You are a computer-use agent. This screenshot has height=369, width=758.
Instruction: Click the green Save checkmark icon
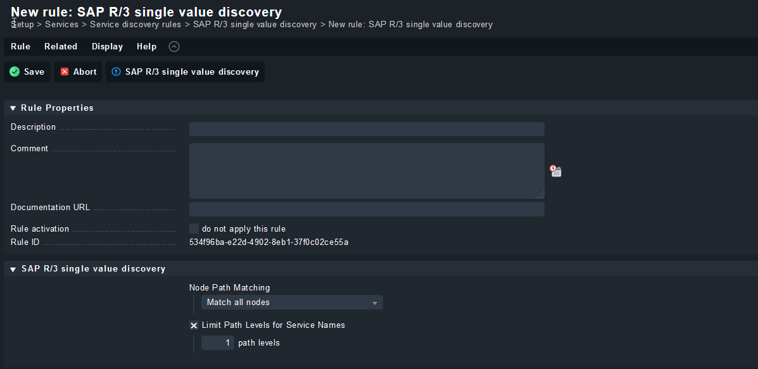15,72
